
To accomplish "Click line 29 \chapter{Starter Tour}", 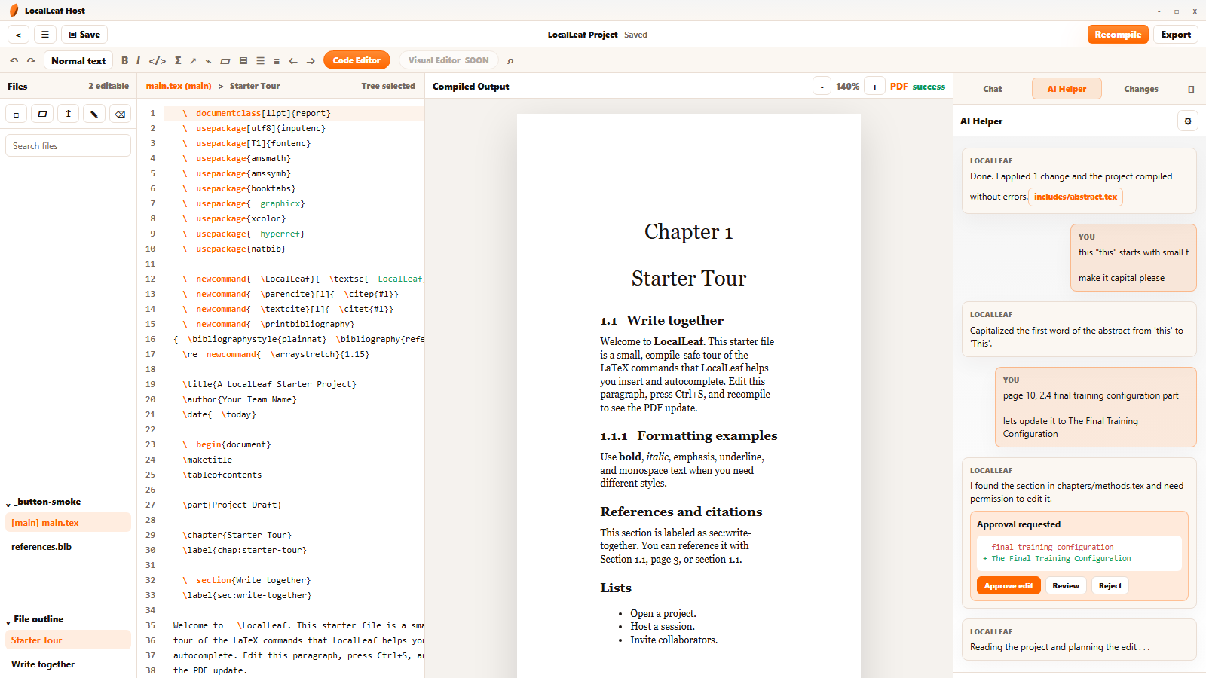I will [237, 535].
